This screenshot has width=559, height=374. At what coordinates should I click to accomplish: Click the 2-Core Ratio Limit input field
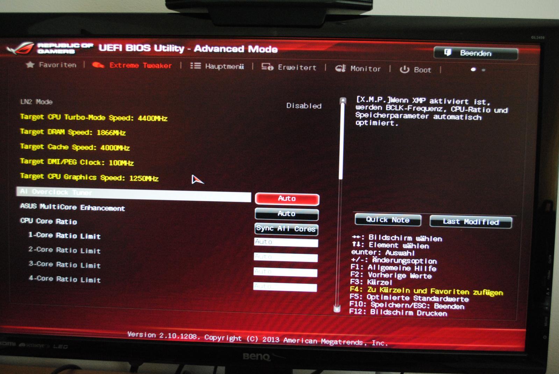coord(286,257)
